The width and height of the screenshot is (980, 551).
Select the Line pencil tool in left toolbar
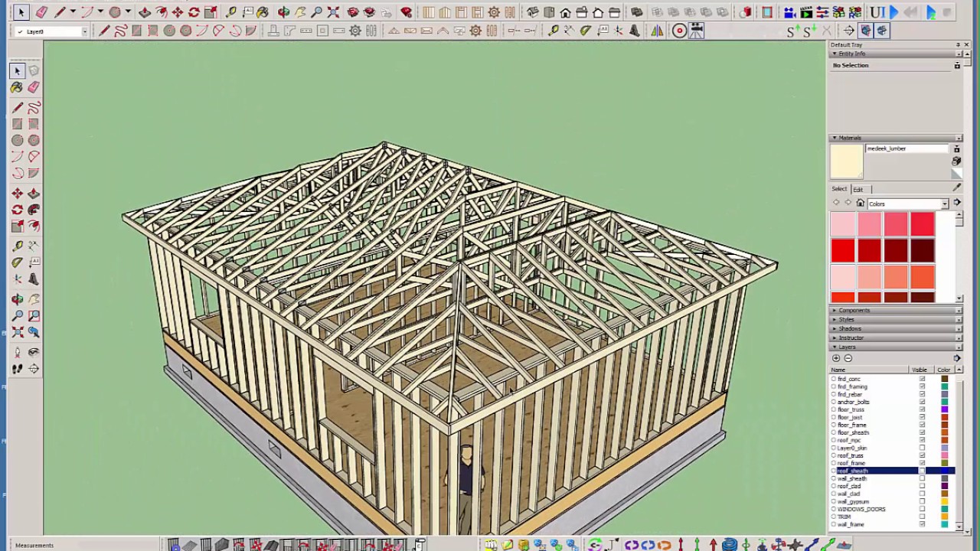(17, 108)
